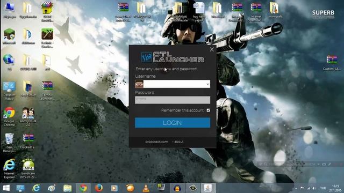Select the Internet Explorer desktop shortcut
Image resolution: width=344 pixels, height=193 pixels.
(9, 168)
